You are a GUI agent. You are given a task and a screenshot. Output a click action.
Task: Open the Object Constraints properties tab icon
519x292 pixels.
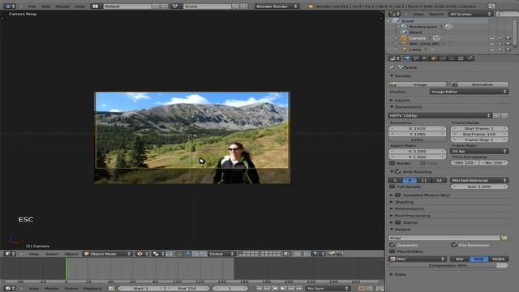pos(443,58)
